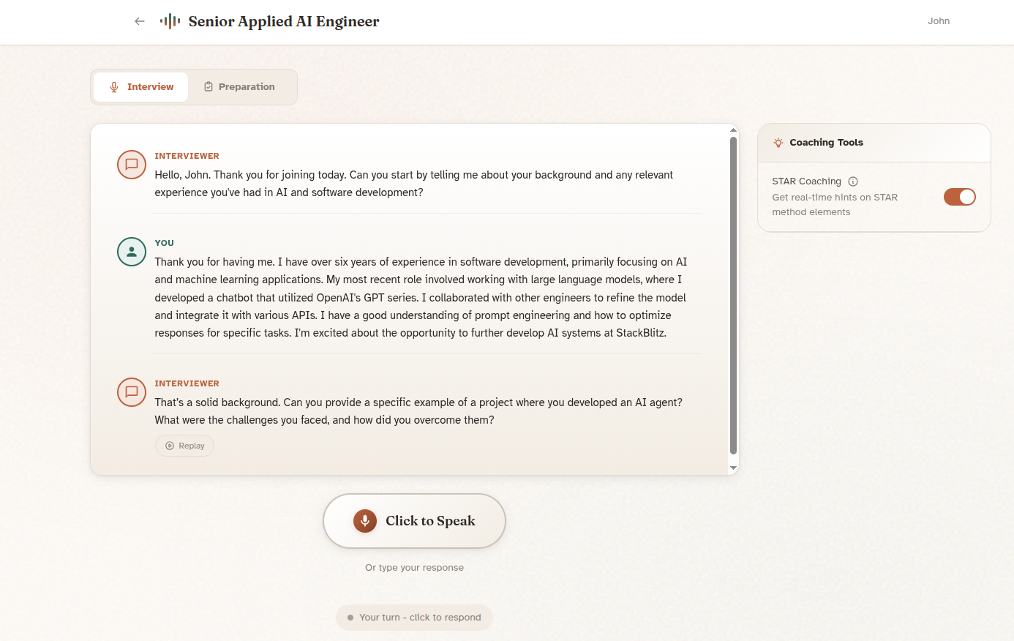Open the John user menu
This screenshot has height=641, width=1014.
click(939, 21)
